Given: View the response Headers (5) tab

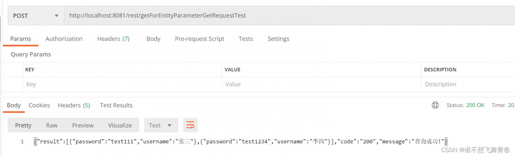Looking at the screenshot, I should pyautogui.click(x=74, y=105).
